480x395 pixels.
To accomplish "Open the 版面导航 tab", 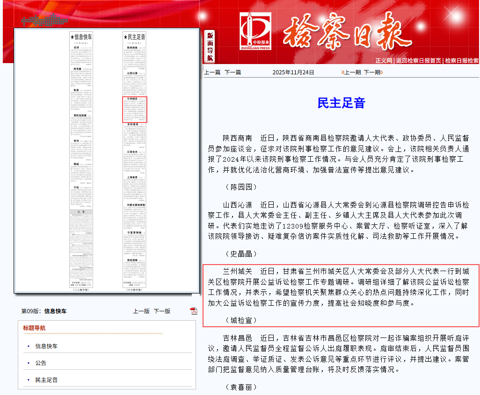I will [210, 47].
